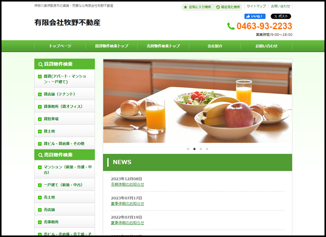Click the green arrow icon beside 一戸建て（新築・中古）
This screenshot has width=326, height=237.
tap(40, 185)
